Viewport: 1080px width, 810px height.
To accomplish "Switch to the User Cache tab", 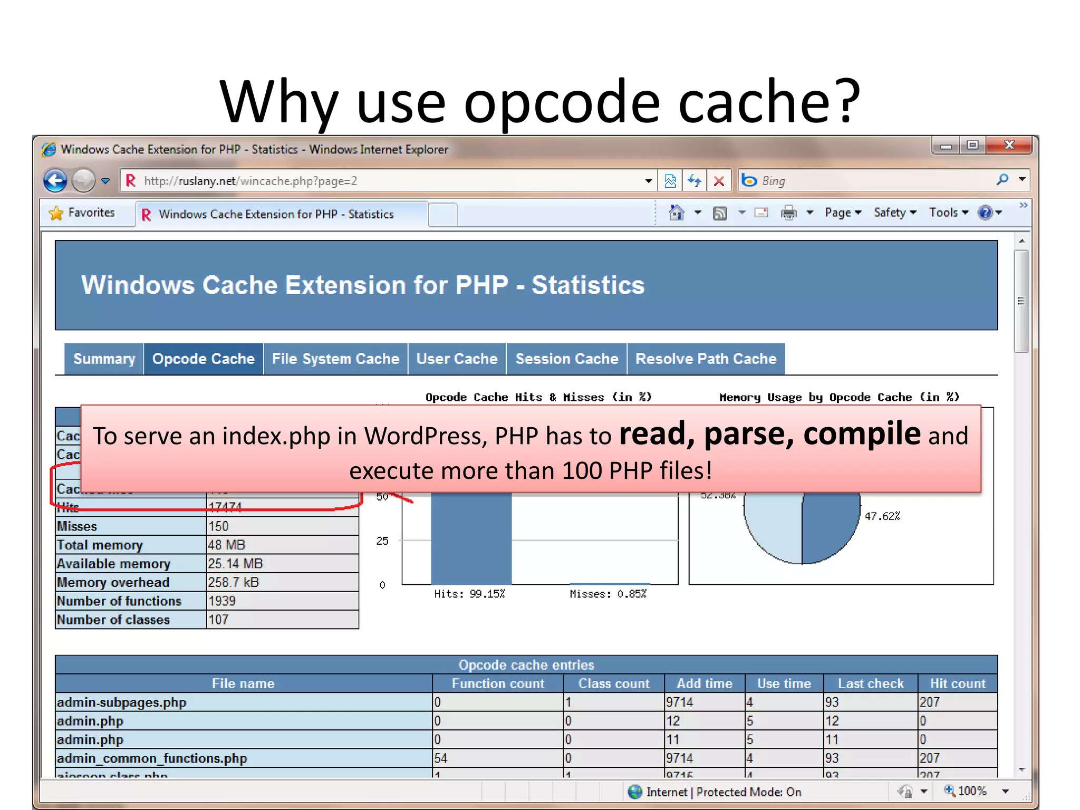I will point(457,359).
